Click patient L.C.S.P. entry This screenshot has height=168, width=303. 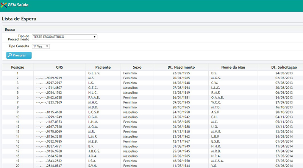(x=94, y=112)
